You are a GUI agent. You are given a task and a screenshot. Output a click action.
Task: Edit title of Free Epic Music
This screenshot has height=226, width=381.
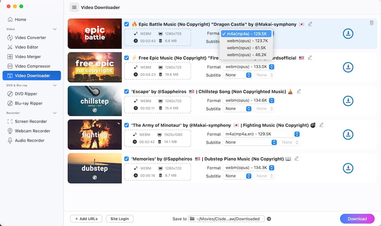point(310,58)
